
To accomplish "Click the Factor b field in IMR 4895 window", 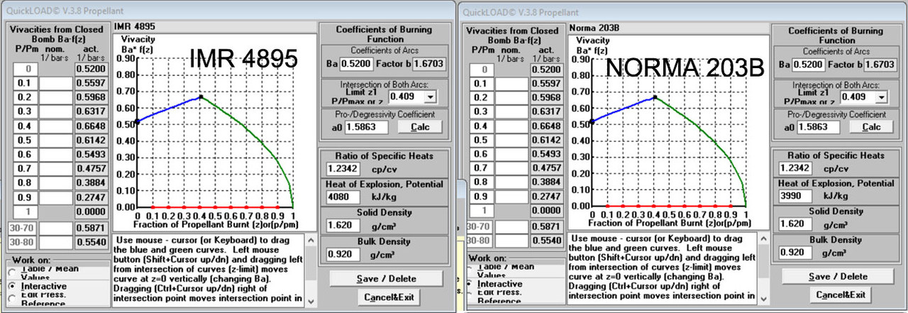I will click(x=428, y=65).
